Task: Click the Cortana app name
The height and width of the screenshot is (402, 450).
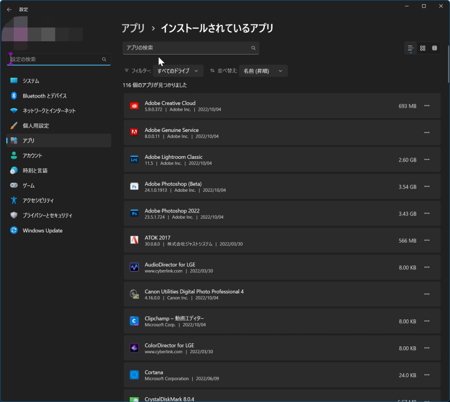Action: click(x=154, y=372)
